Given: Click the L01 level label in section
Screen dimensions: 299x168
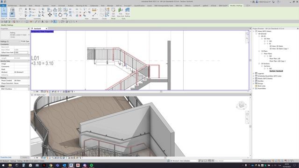Looking at the screenshot, I should pyautogui.click(x=35, y=58).
